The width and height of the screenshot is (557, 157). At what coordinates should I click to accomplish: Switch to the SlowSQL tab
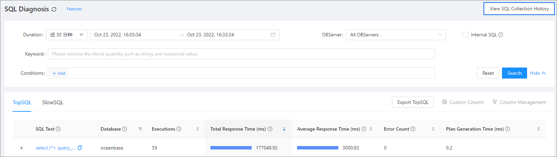tap(53, 102)
